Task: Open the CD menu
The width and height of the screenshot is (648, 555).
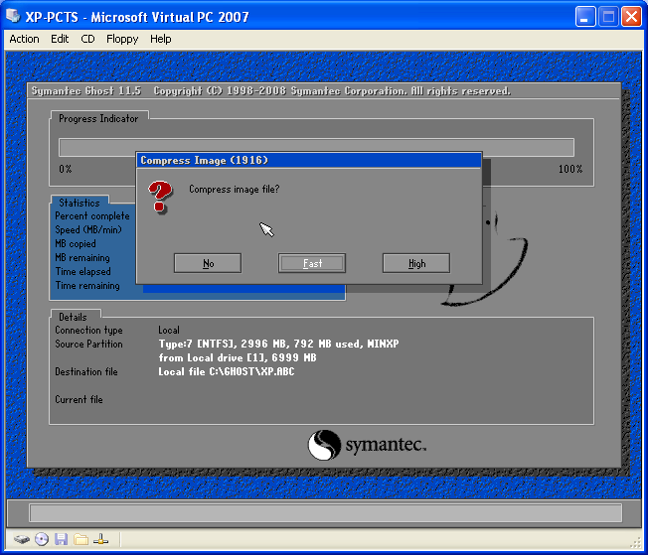Action: [87, 39]
